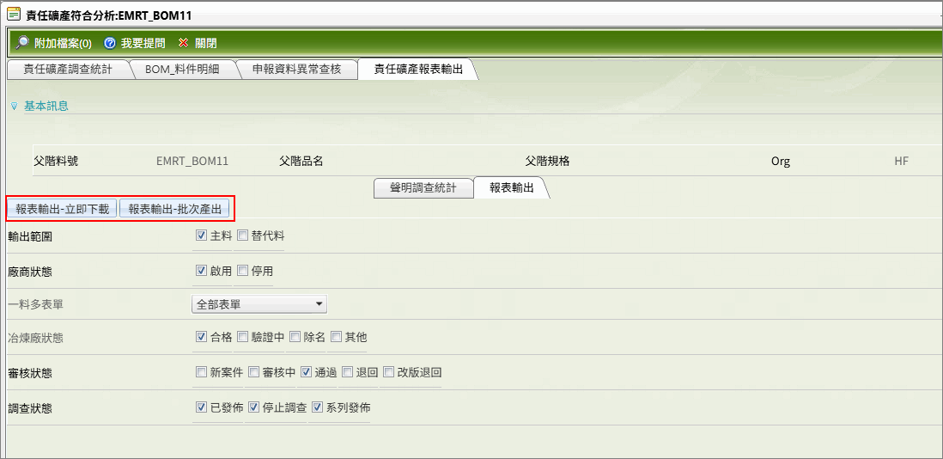
Task: Switch to 責任礦產調查統計 tab
Action: [x=67, y=70]
